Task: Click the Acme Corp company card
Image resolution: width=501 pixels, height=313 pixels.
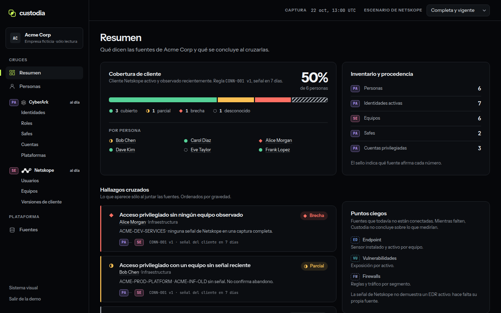Action: pyautogui.click(x=44, y=38)
